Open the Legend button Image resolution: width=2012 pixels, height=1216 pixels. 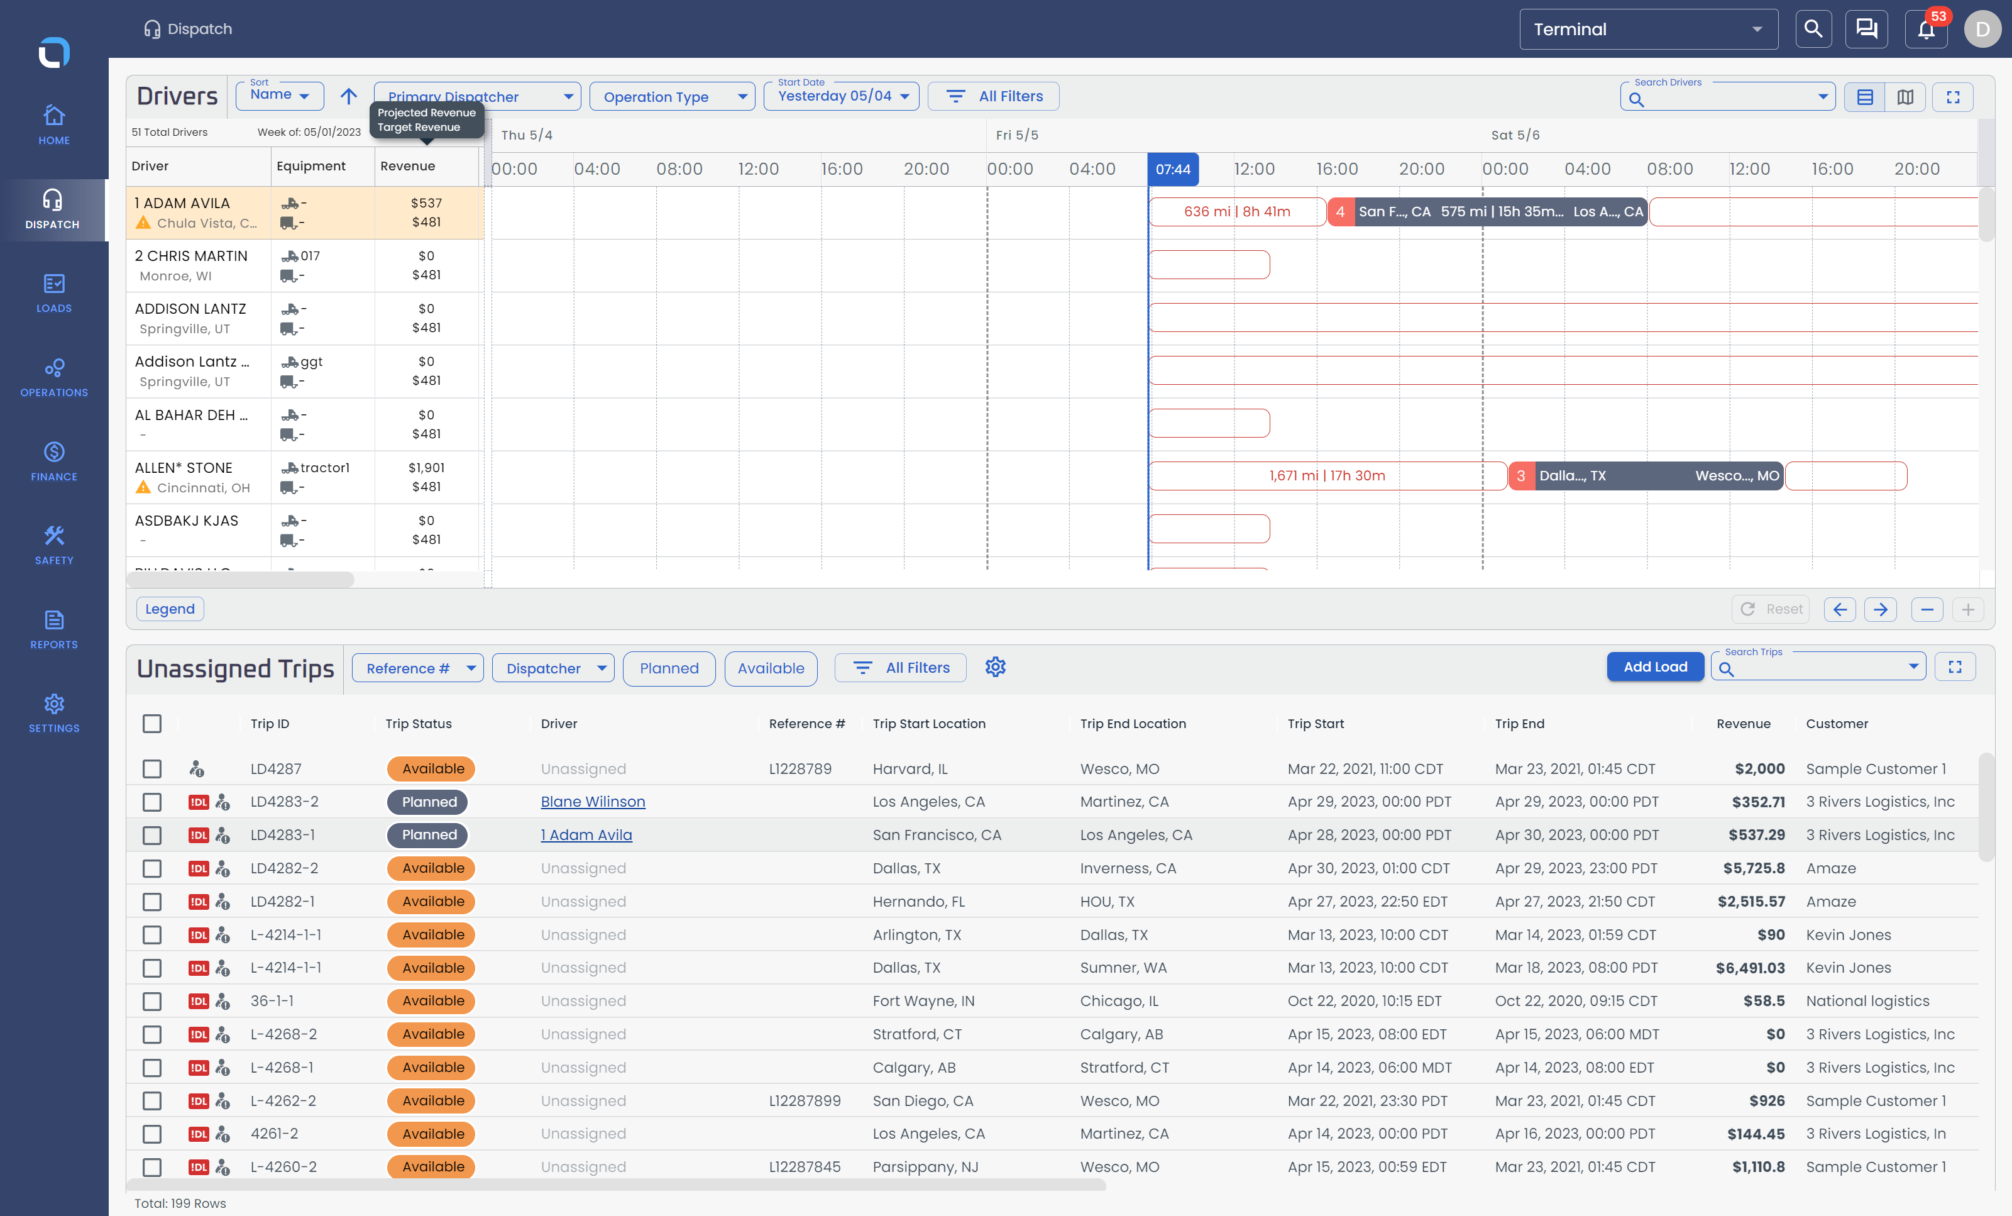(x=170, y=609)
